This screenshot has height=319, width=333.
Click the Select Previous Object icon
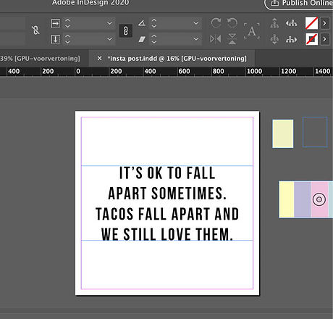[291, 23]
